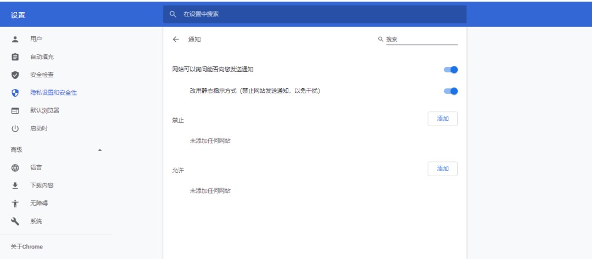Go back using the arrow next to 通知
The image size is (592, 259).
[x=176, y=40]
